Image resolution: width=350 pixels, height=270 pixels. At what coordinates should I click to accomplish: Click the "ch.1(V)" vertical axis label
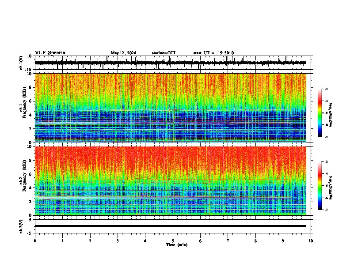[21, 63]
